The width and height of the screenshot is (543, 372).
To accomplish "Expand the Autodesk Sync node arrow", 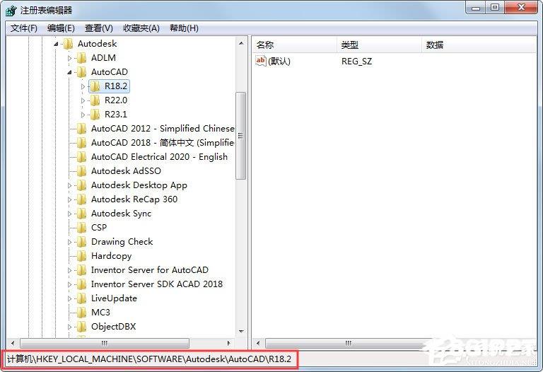I will click(x=69, y=214).
